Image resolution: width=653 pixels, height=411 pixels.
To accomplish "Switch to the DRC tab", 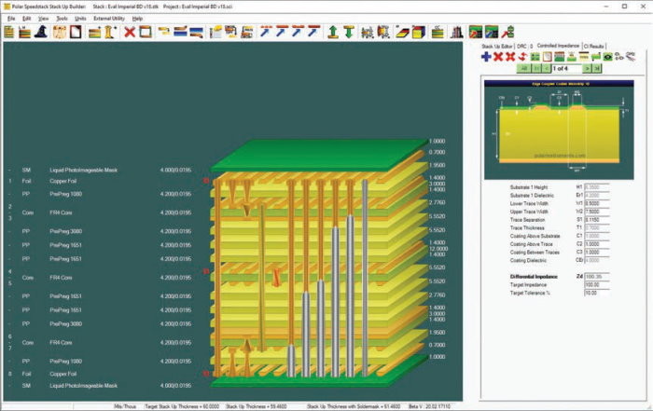I will click(x=524, y=47).
